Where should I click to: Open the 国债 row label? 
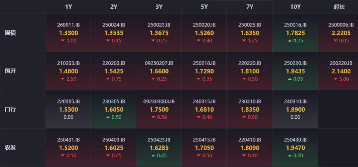[10, 33]
